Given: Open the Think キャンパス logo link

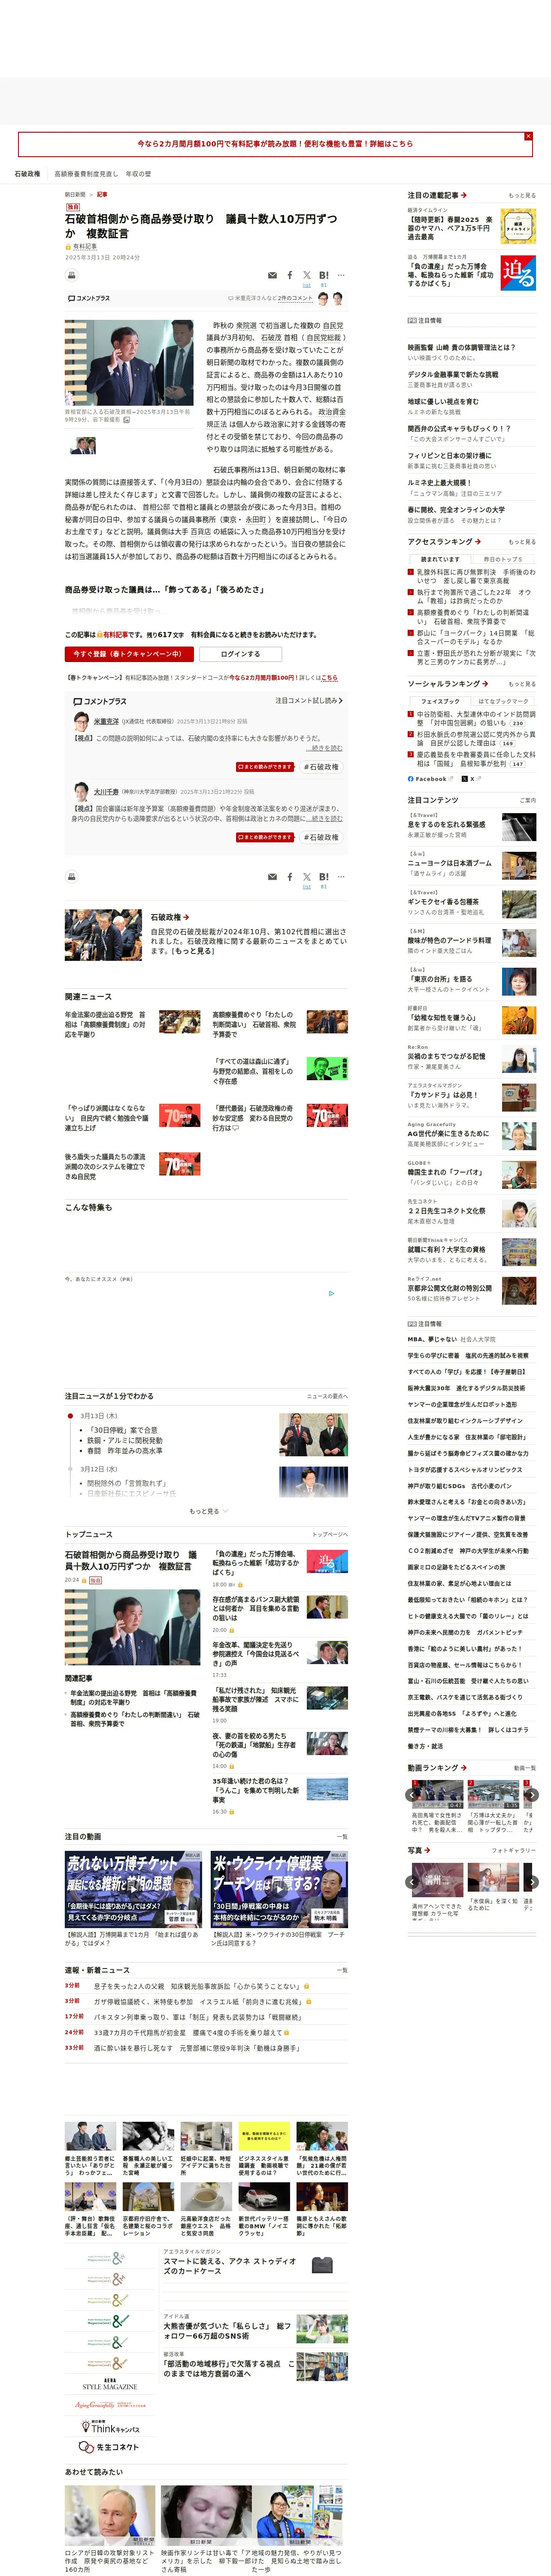Looking at the screenshot, I should [x=110, y=2427].
